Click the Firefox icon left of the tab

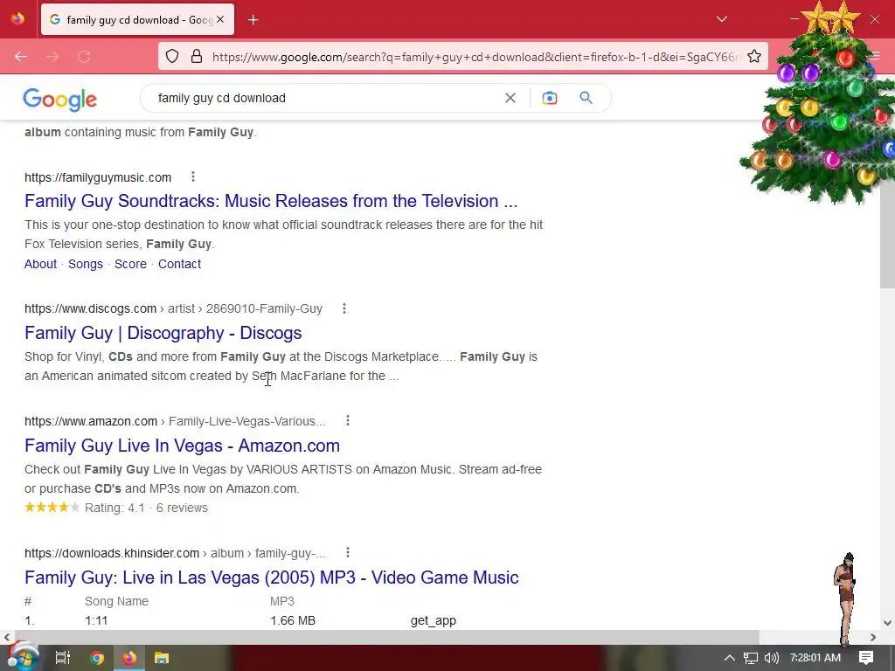point(17,19)
